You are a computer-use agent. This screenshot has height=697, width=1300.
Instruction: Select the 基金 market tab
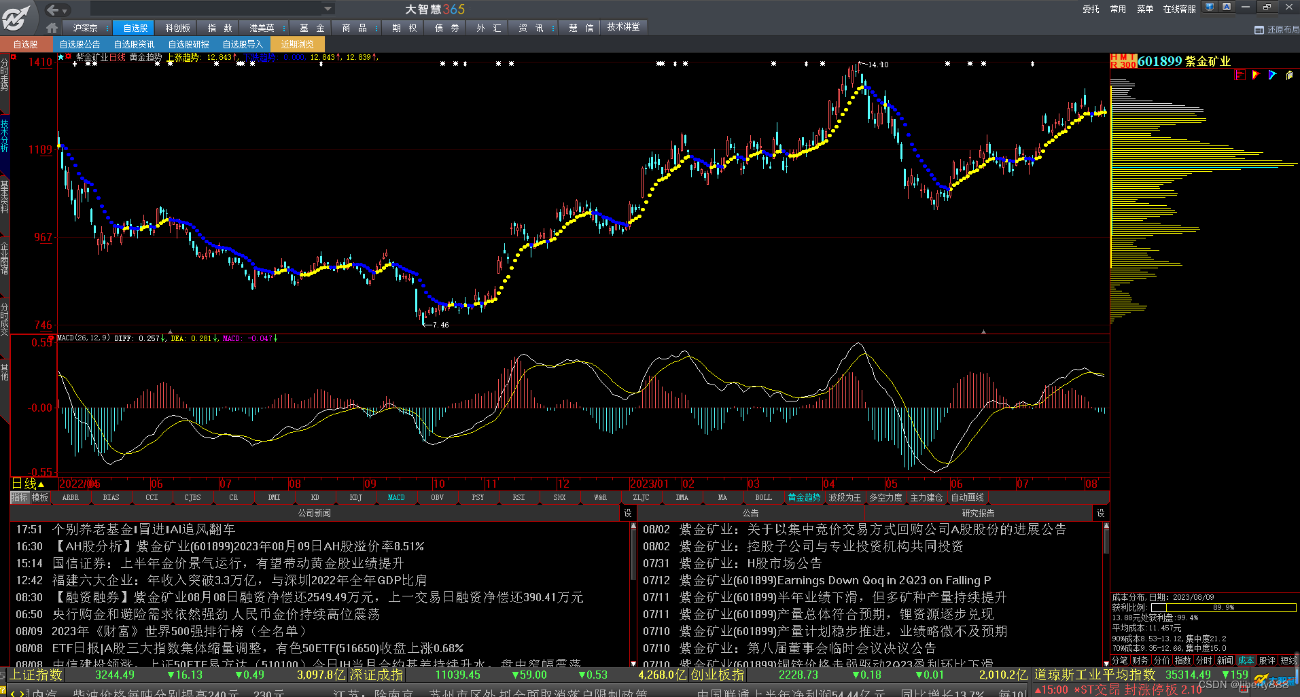pos(312,28)
